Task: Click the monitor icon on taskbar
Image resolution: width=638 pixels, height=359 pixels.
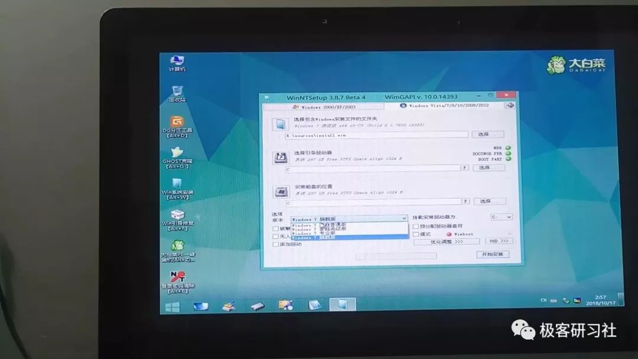Action: tap(201, 306)
